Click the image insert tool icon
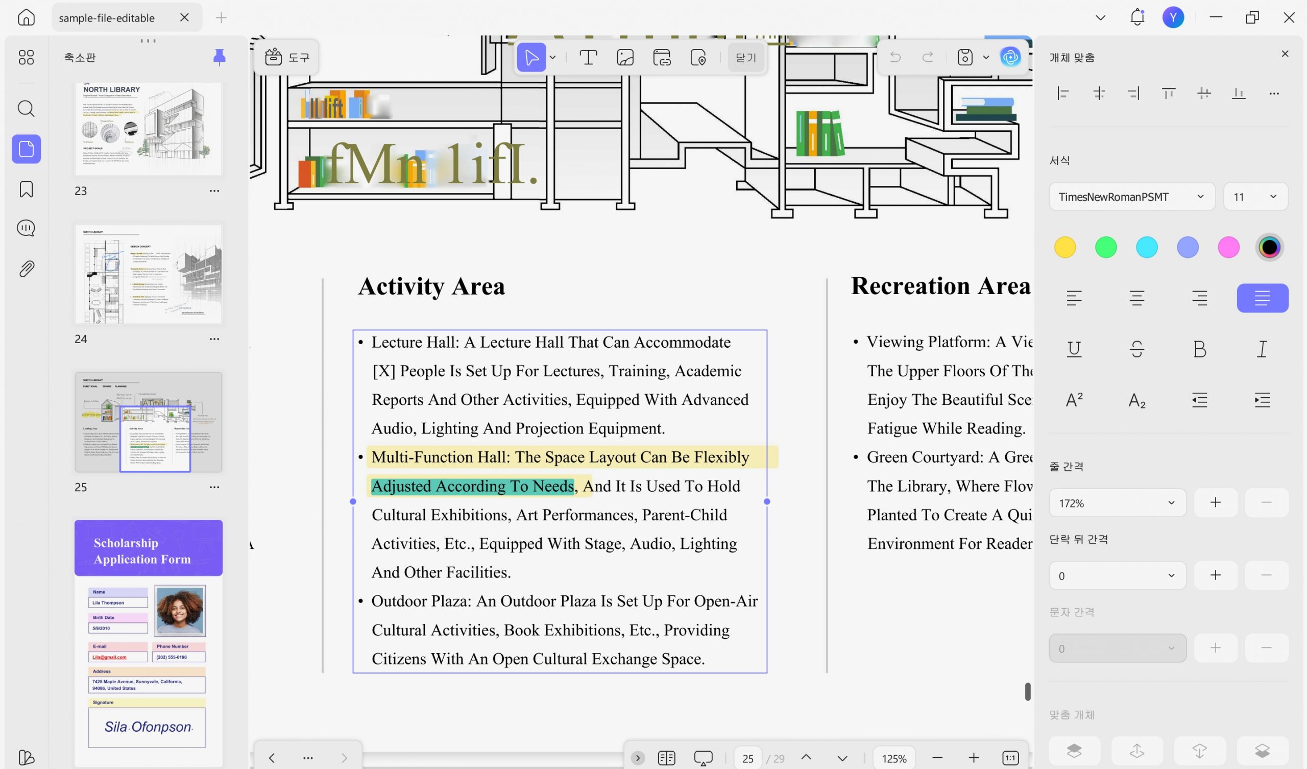This screenshot has height=769, width=1307. coord(625,58)
